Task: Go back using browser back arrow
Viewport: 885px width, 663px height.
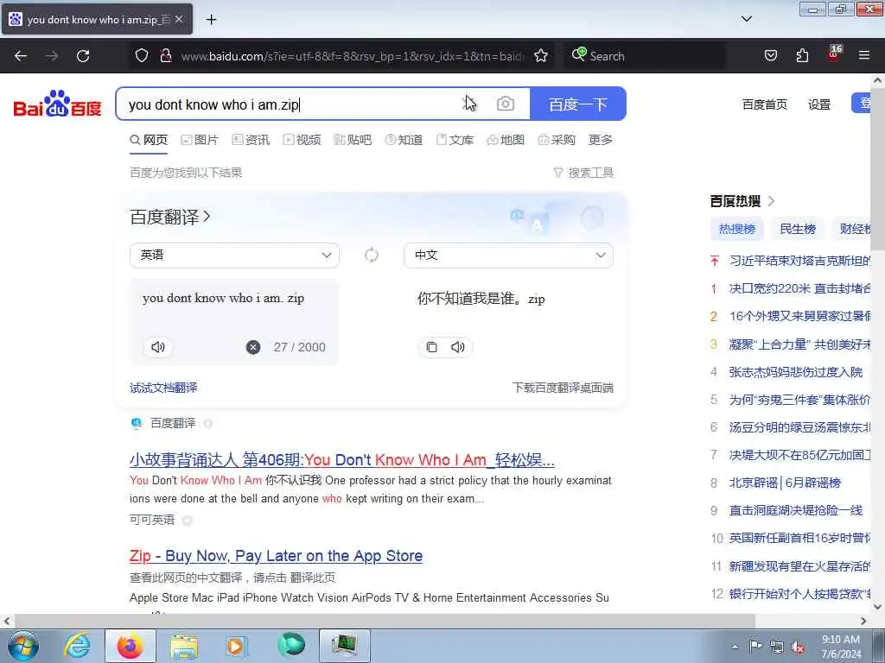Action: click(x=21, y=56)
